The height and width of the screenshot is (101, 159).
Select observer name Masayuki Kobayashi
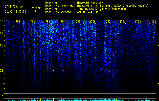[x=91, y=3]
